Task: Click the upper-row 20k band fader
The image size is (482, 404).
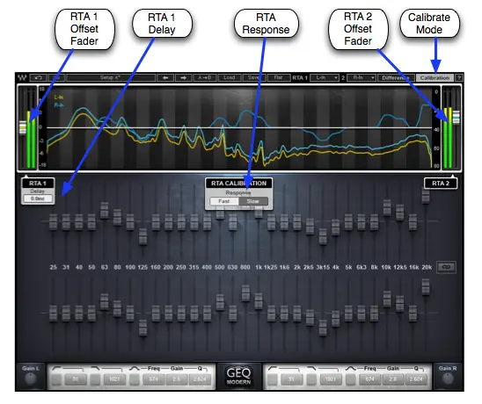Action: (x=426, y=195)
